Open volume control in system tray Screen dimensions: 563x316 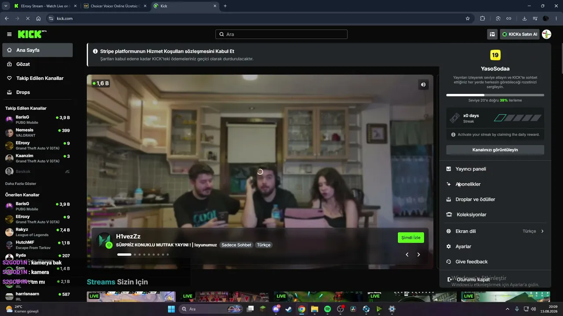[533, 309]
